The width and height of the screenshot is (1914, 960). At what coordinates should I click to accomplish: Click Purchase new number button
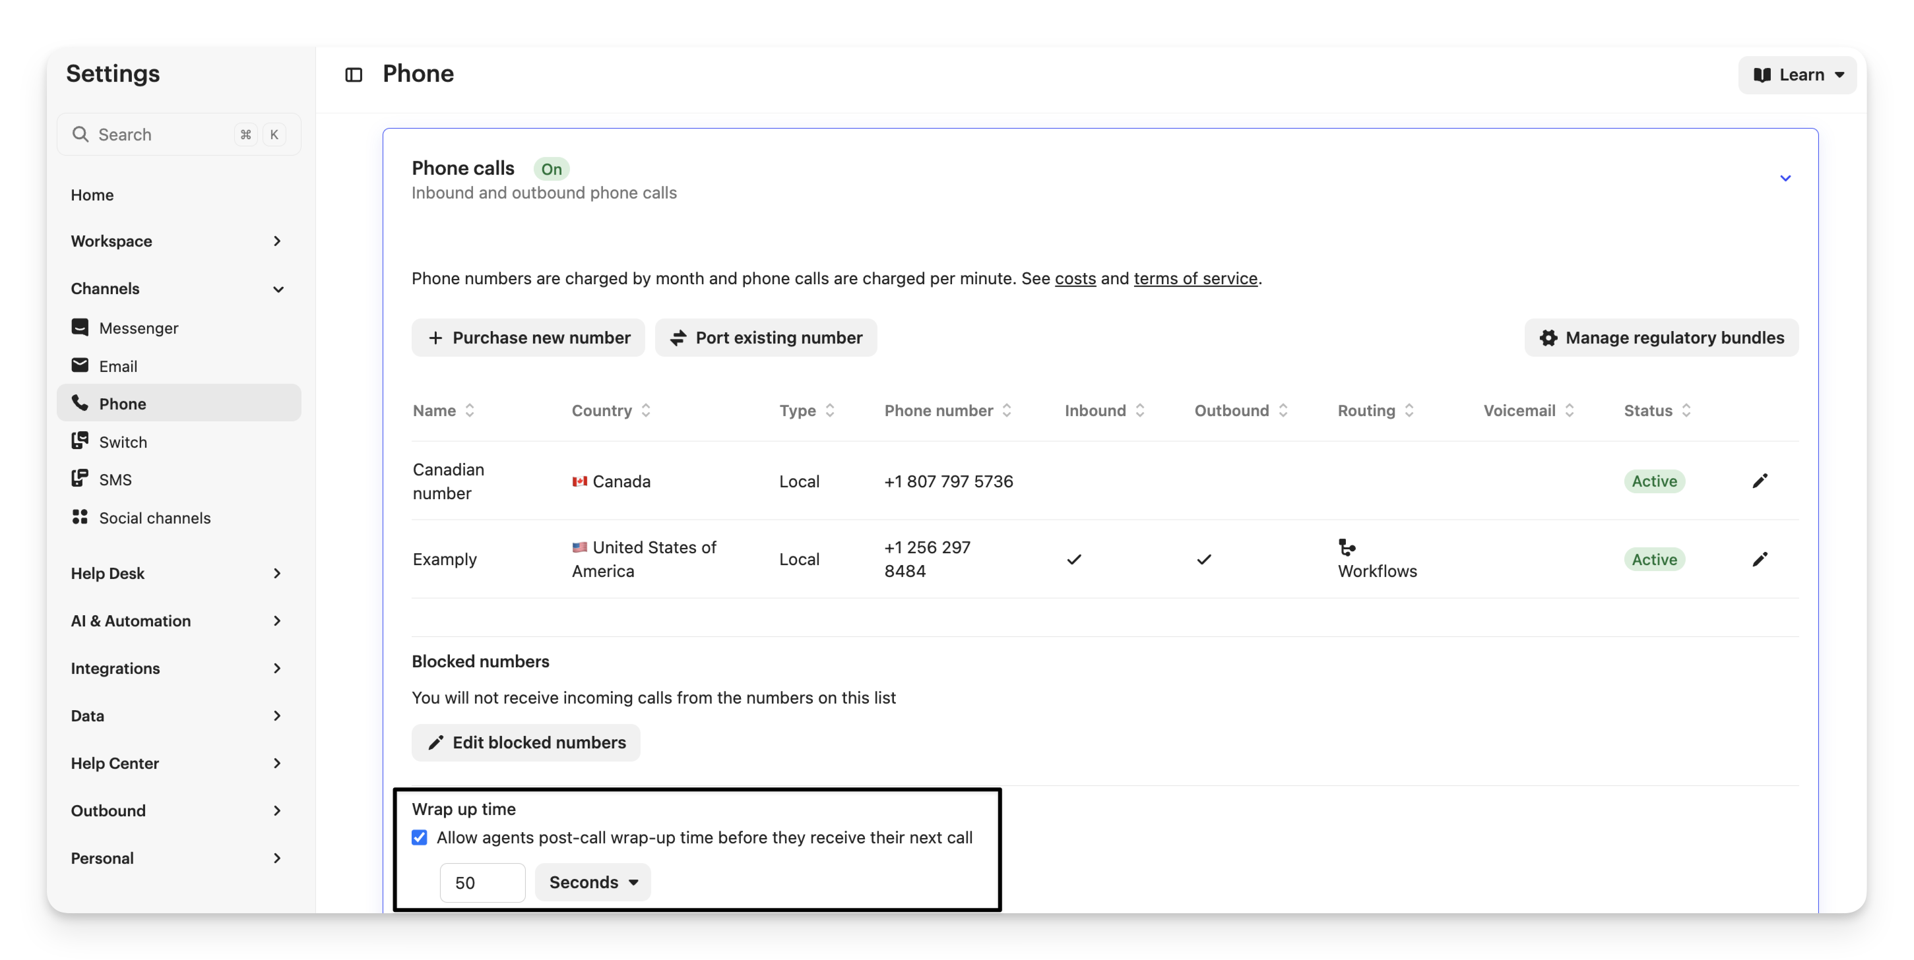click(528, 338)
